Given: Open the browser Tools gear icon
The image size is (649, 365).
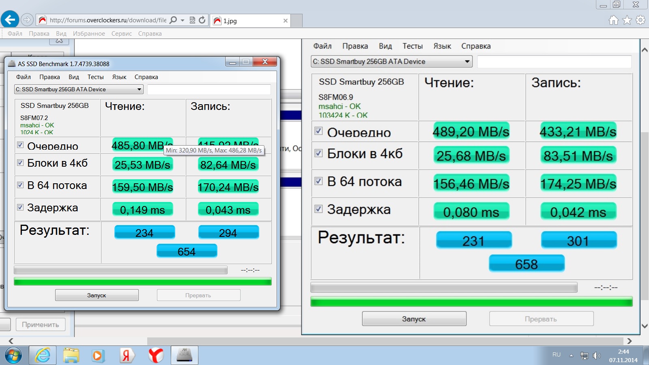Looking at the screenshot, I should [x=640, y=20].
